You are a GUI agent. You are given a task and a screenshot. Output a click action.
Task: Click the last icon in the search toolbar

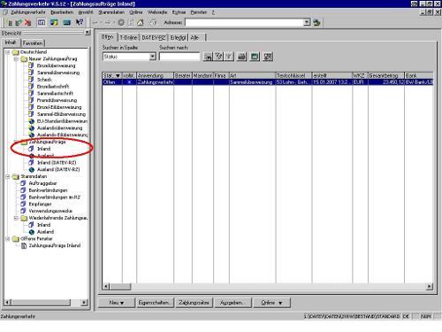pyautogui.click(x=268, y=57)
